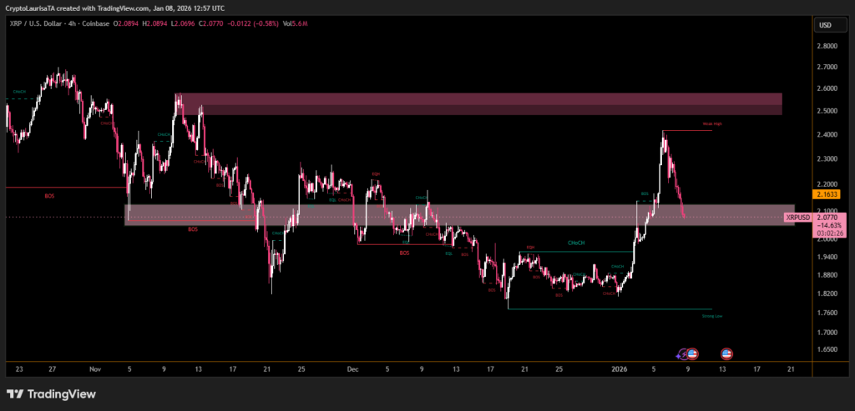Click the green CHoCH label near 1.95 level
This screenshot has width=855, height=411.
pos(575,243)
